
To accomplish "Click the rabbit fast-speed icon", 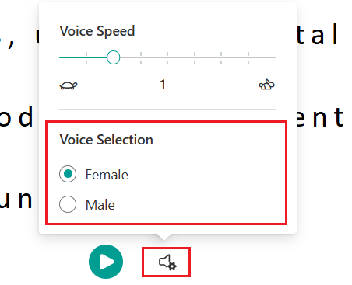I will click(266, 85).
